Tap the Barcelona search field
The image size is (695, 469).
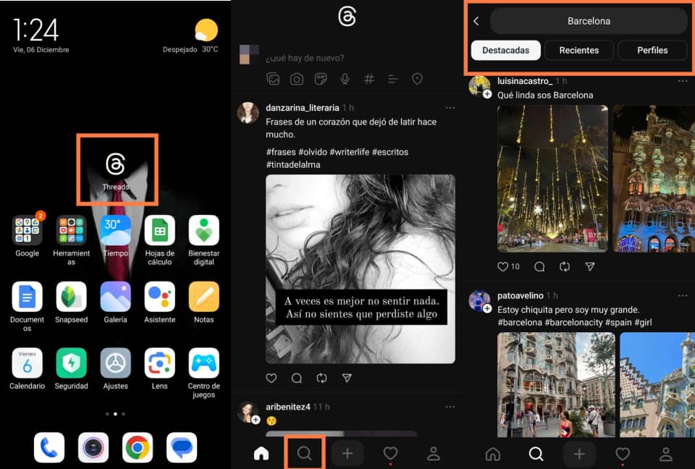[x=589, y=21]
